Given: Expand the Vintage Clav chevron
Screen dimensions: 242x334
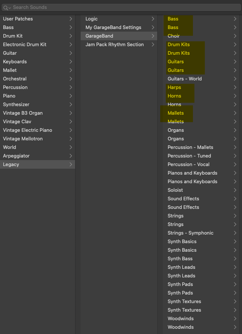Looking at the screenshot, I should [71, 122].
